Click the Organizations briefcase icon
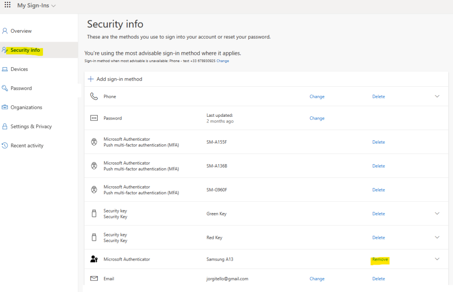Screen dimensions: 453x292 (4, 107)
